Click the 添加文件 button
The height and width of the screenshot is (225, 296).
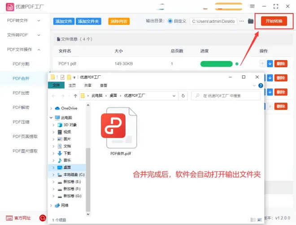[x=64, y=22]
